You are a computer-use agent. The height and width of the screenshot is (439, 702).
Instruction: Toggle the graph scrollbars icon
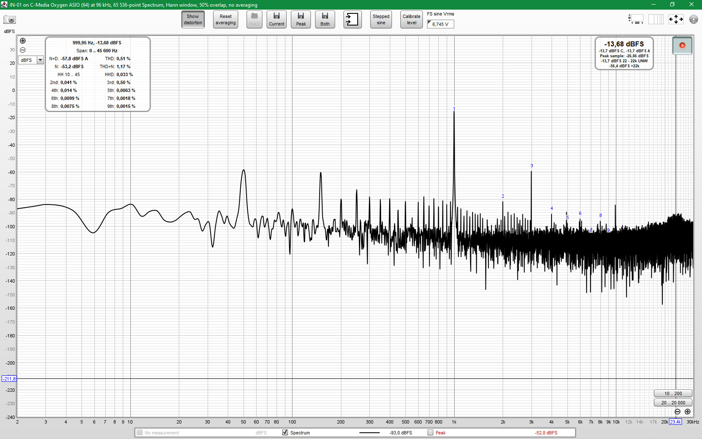[636, 19]
